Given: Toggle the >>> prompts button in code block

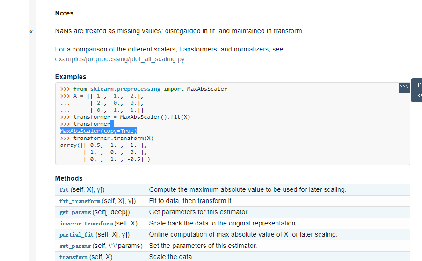Looking at the screenshot, I should point(404,87).
